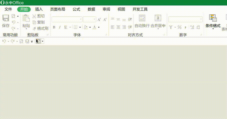Click the 合并居中 merge and center icon

click(x=158, y=18)
